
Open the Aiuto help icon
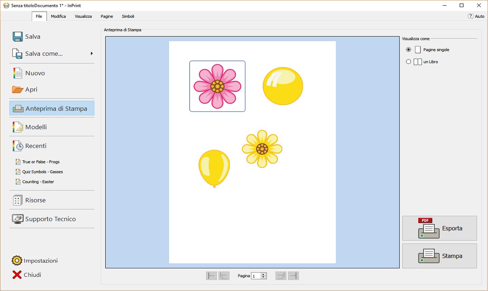[470, 16]
